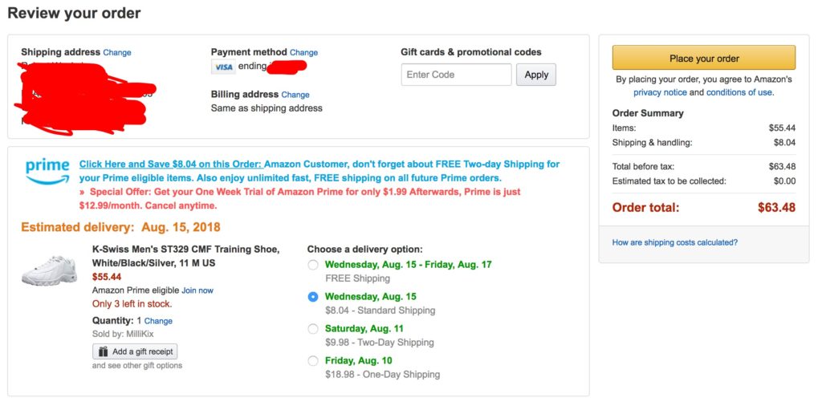Screen dimensions: 822x406
Task: Click the 'Click Here and Save $8.04' link
Action: pos(169,164)
